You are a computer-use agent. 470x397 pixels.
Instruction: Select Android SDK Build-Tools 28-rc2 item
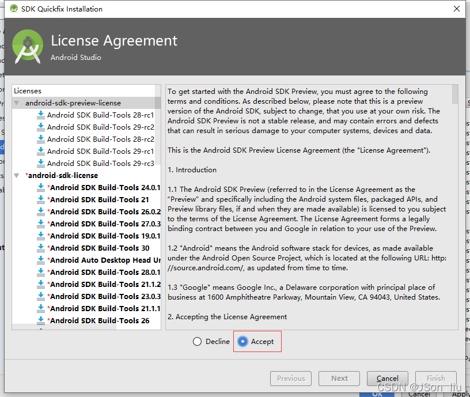point(100,139)
